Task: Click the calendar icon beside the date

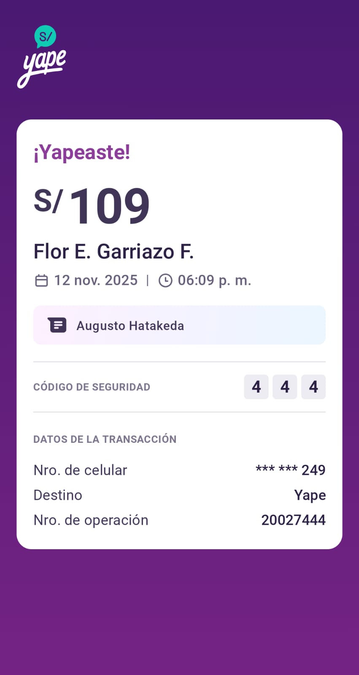Action: [x=41, y=281]
